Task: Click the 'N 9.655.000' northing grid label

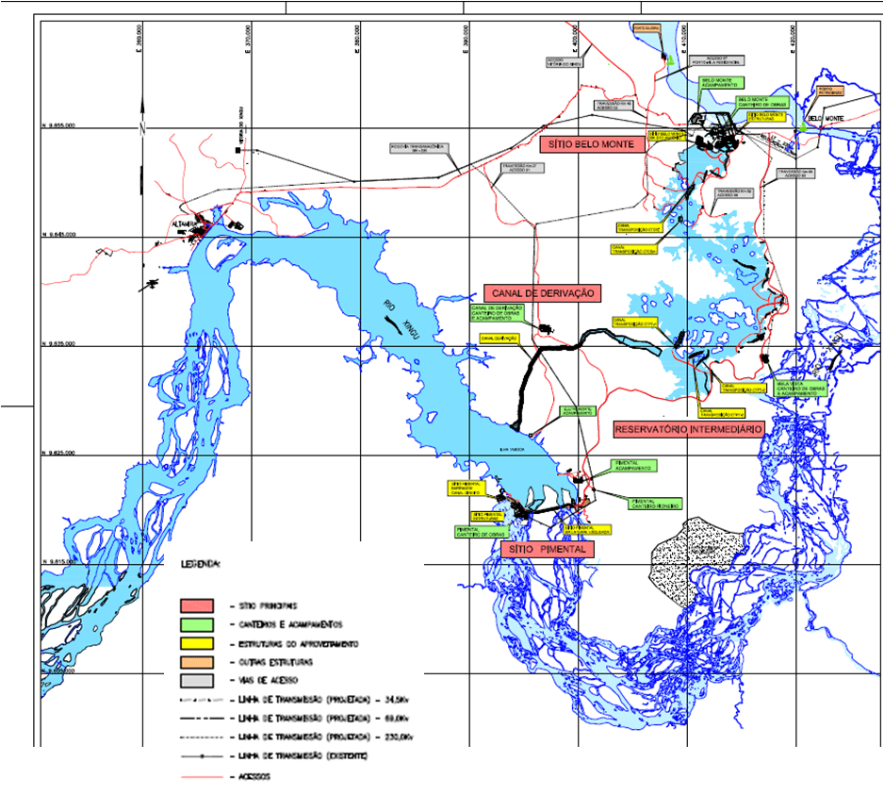Action: [58, 125]
